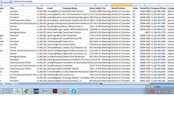Open Excel from the taskbar
This screenshot has height=116, width=174.
pos(17,91)
